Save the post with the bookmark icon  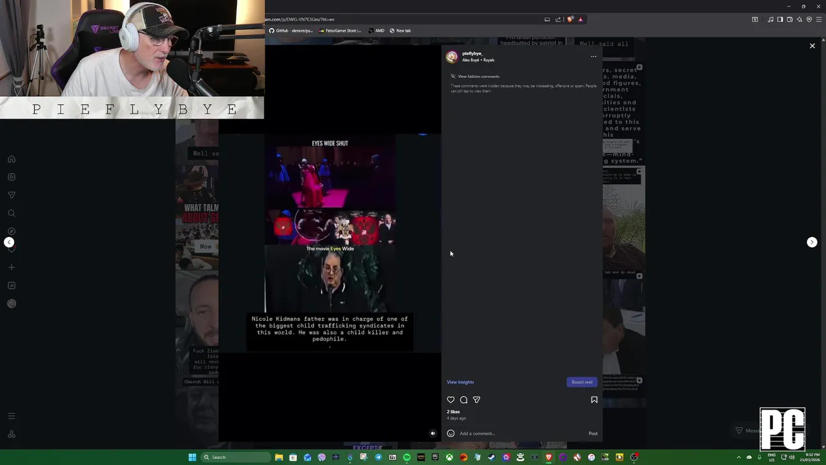point(594,400)
